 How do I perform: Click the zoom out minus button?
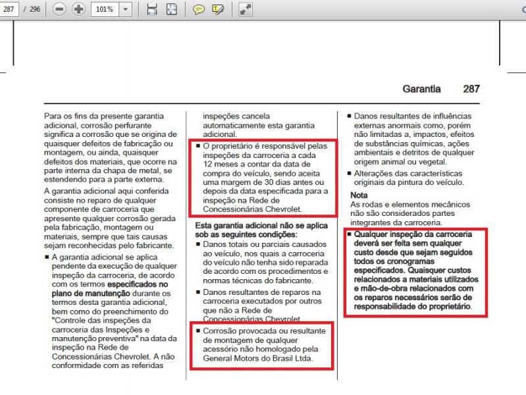(x=59, y=9)
